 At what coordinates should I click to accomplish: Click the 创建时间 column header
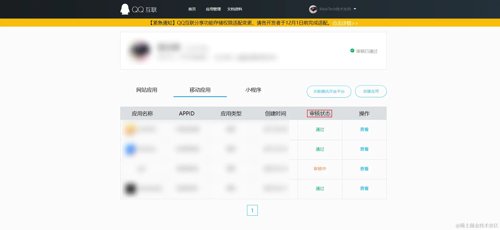click(x=275, y=114)
